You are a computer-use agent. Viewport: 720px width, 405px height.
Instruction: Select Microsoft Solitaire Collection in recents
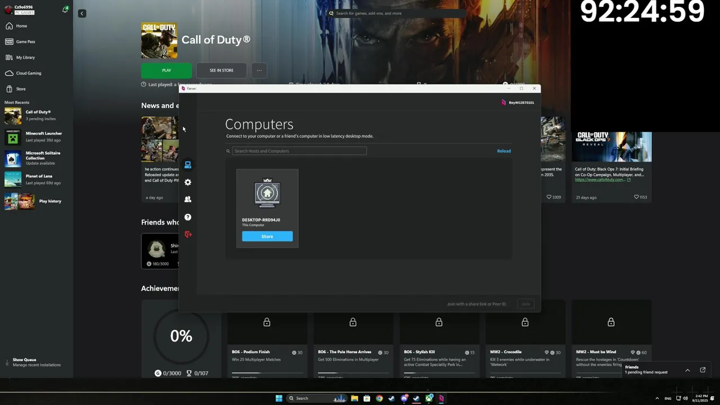36,158
